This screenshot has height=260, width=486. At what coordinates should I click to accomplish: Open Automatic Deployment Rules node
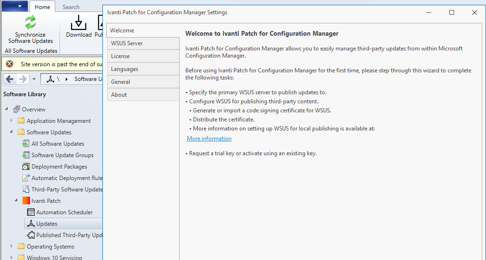click(x=67, y=178)
